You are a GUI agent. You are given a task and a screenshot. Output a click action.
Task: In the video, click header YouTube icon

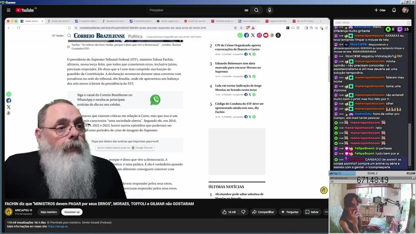266,35
